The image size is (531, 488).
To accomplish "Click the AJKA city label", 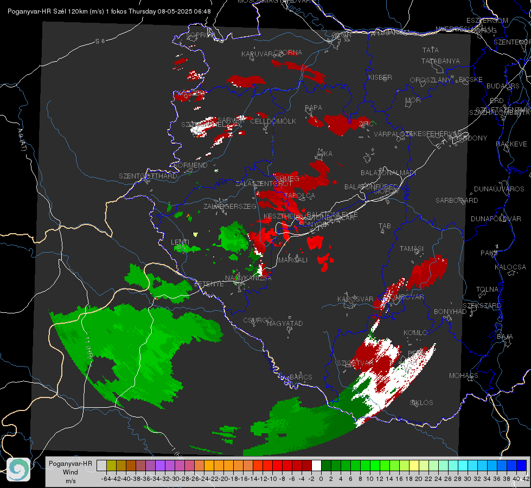I will tap(324, 154).
